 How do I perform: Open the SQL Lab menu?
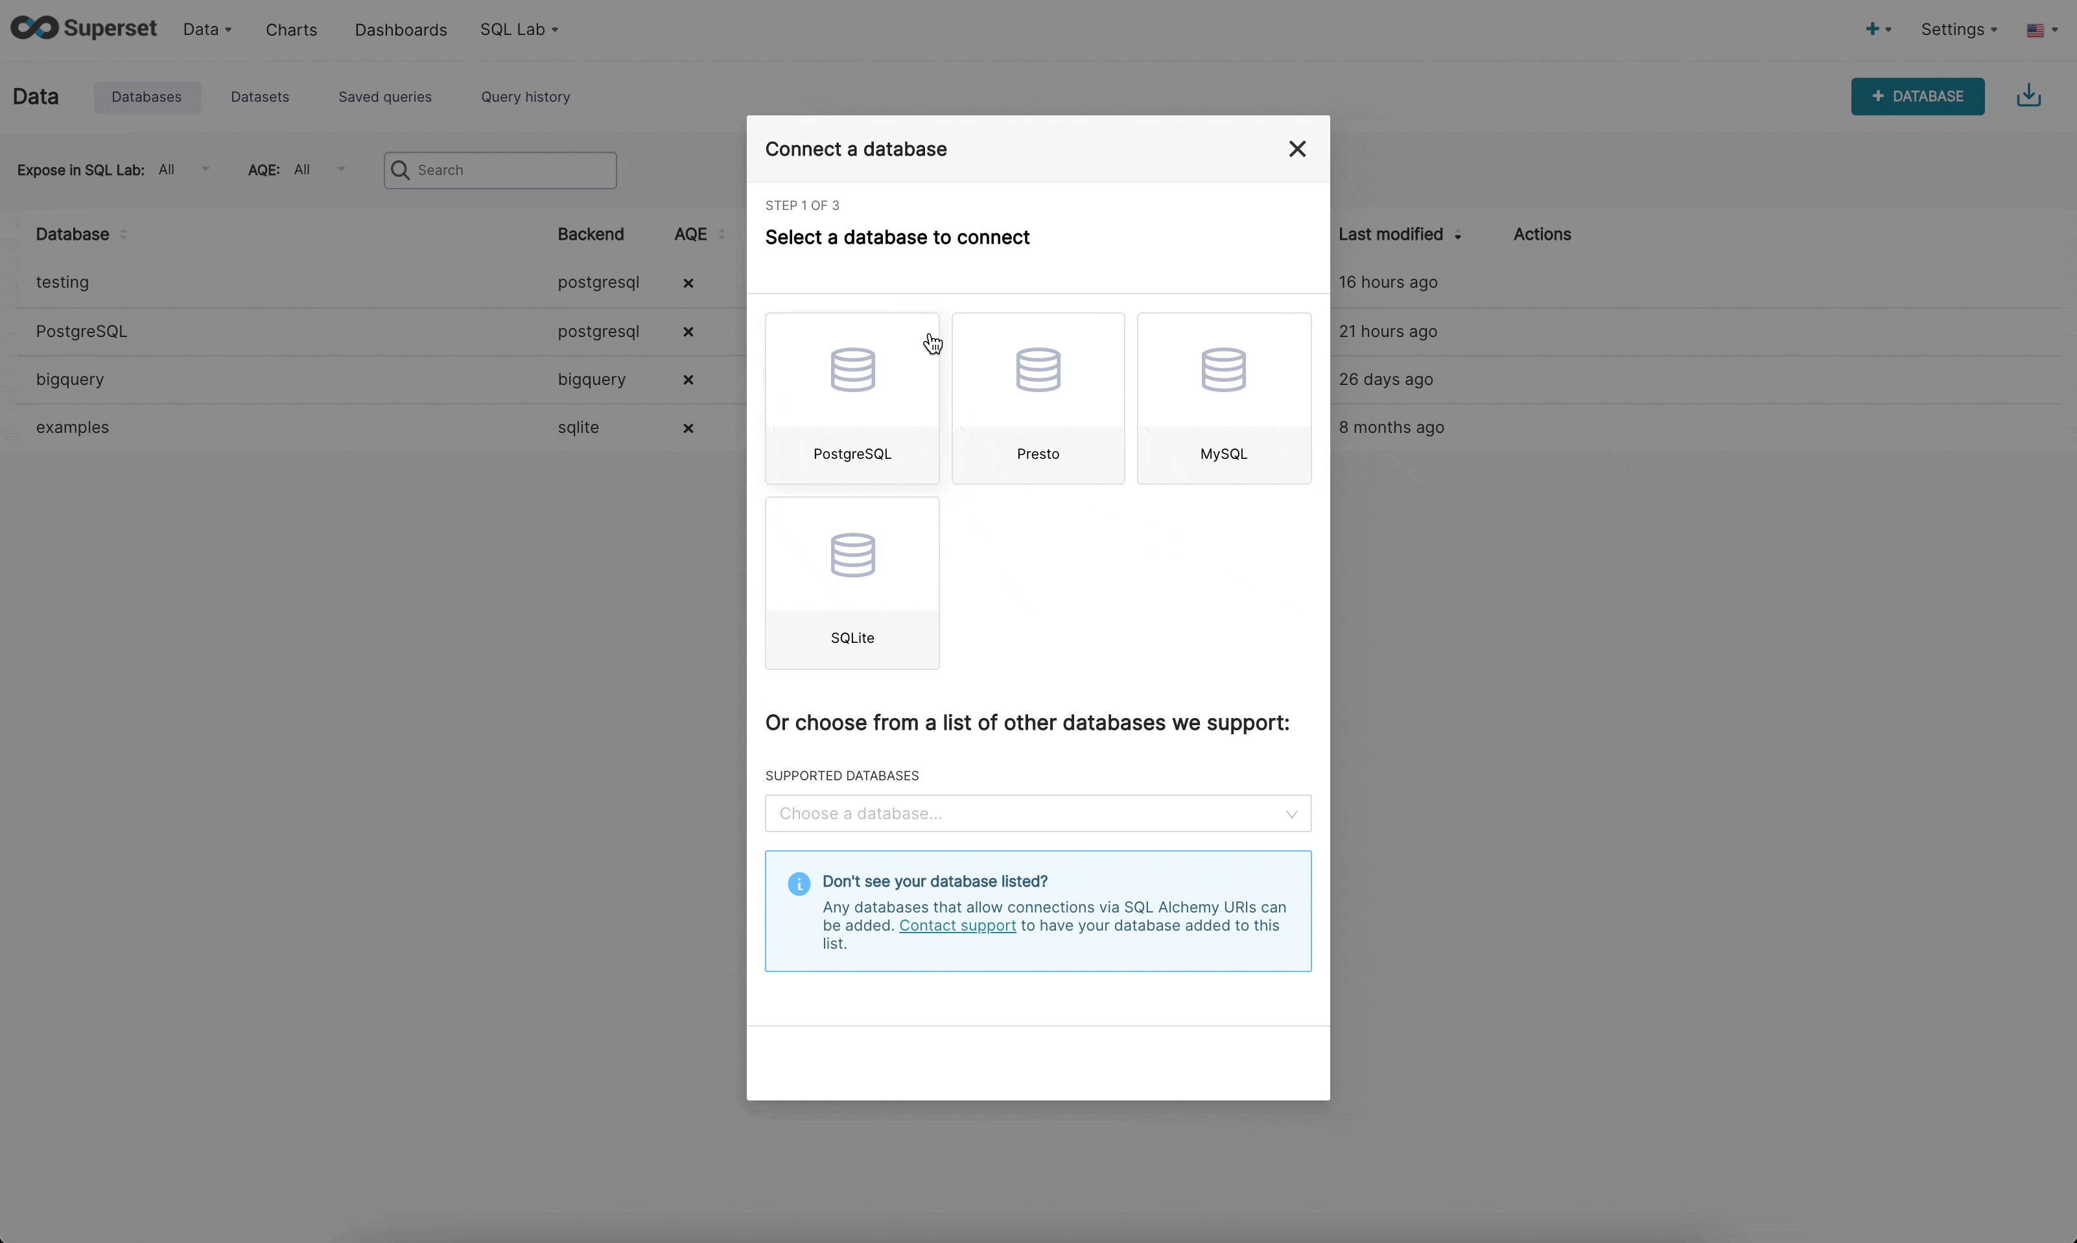[x=518, y=29]
